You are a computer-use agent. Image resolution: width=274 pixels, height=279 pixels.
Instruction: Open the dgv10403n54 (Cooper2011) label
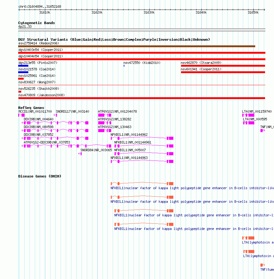tap(41, 50)
